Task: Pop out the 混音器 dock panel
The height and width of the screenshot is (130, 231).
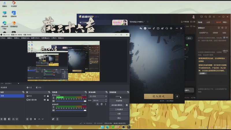Action: tap(85, 92)
